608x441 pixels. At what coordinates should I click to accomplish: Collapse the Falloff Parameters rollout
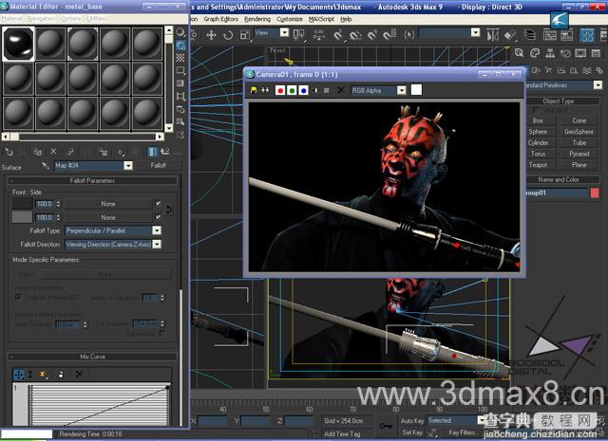pyautogui.click(x=92, y=180)
